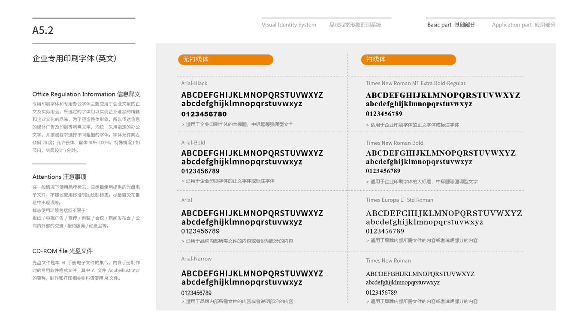Click the Times New Roman MT Extra Bold-Regular label

tap(415, 83)
